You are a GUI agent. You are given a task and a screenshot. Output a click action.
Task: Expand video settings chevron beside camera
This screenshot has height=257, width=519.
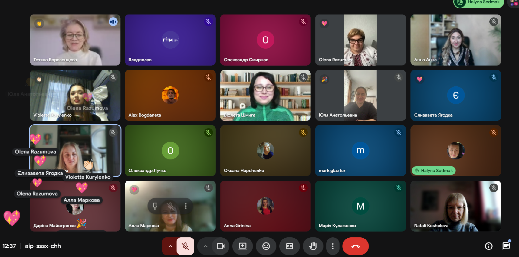(205, 246)
